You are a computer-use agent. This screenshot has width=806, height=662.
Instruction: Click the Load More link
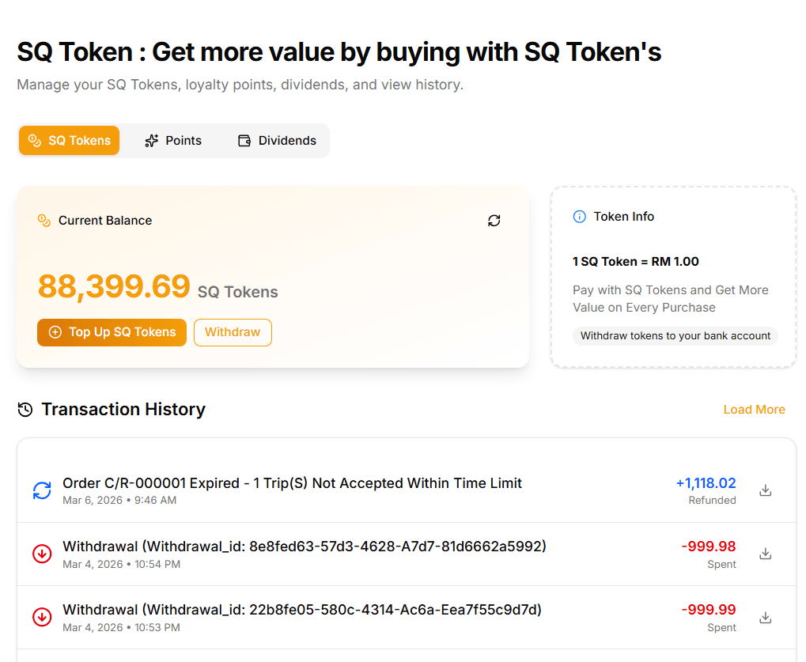point(754,409)
